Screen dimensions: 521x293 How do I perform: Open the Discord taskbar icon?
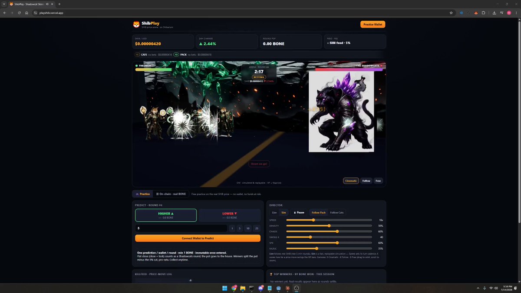[261, 288]
